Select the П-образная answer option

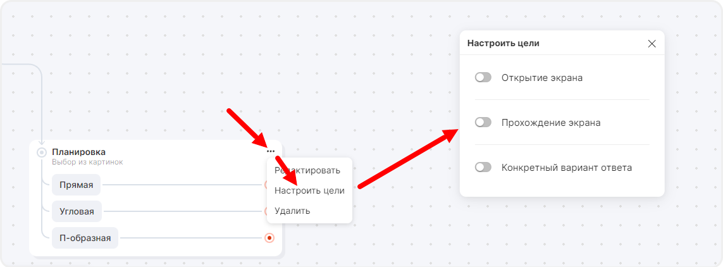[x=85, y=238]
